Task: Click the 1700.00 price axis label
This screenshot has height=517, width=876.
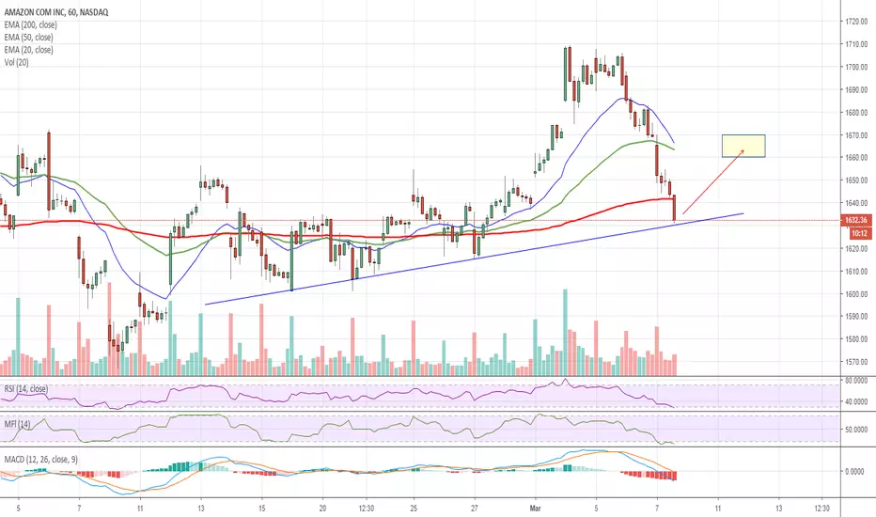Action: pyautogui.click(x=856, y=67)
